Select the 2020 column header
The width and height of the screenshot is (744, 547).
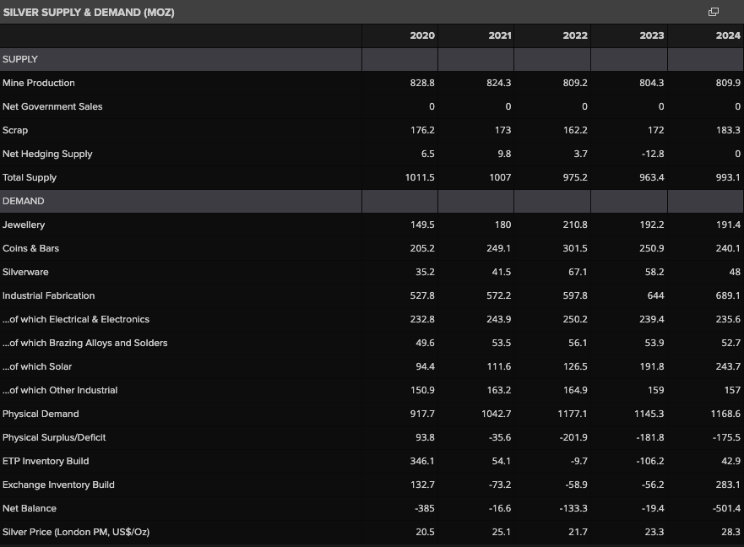[x=422, y=35]
